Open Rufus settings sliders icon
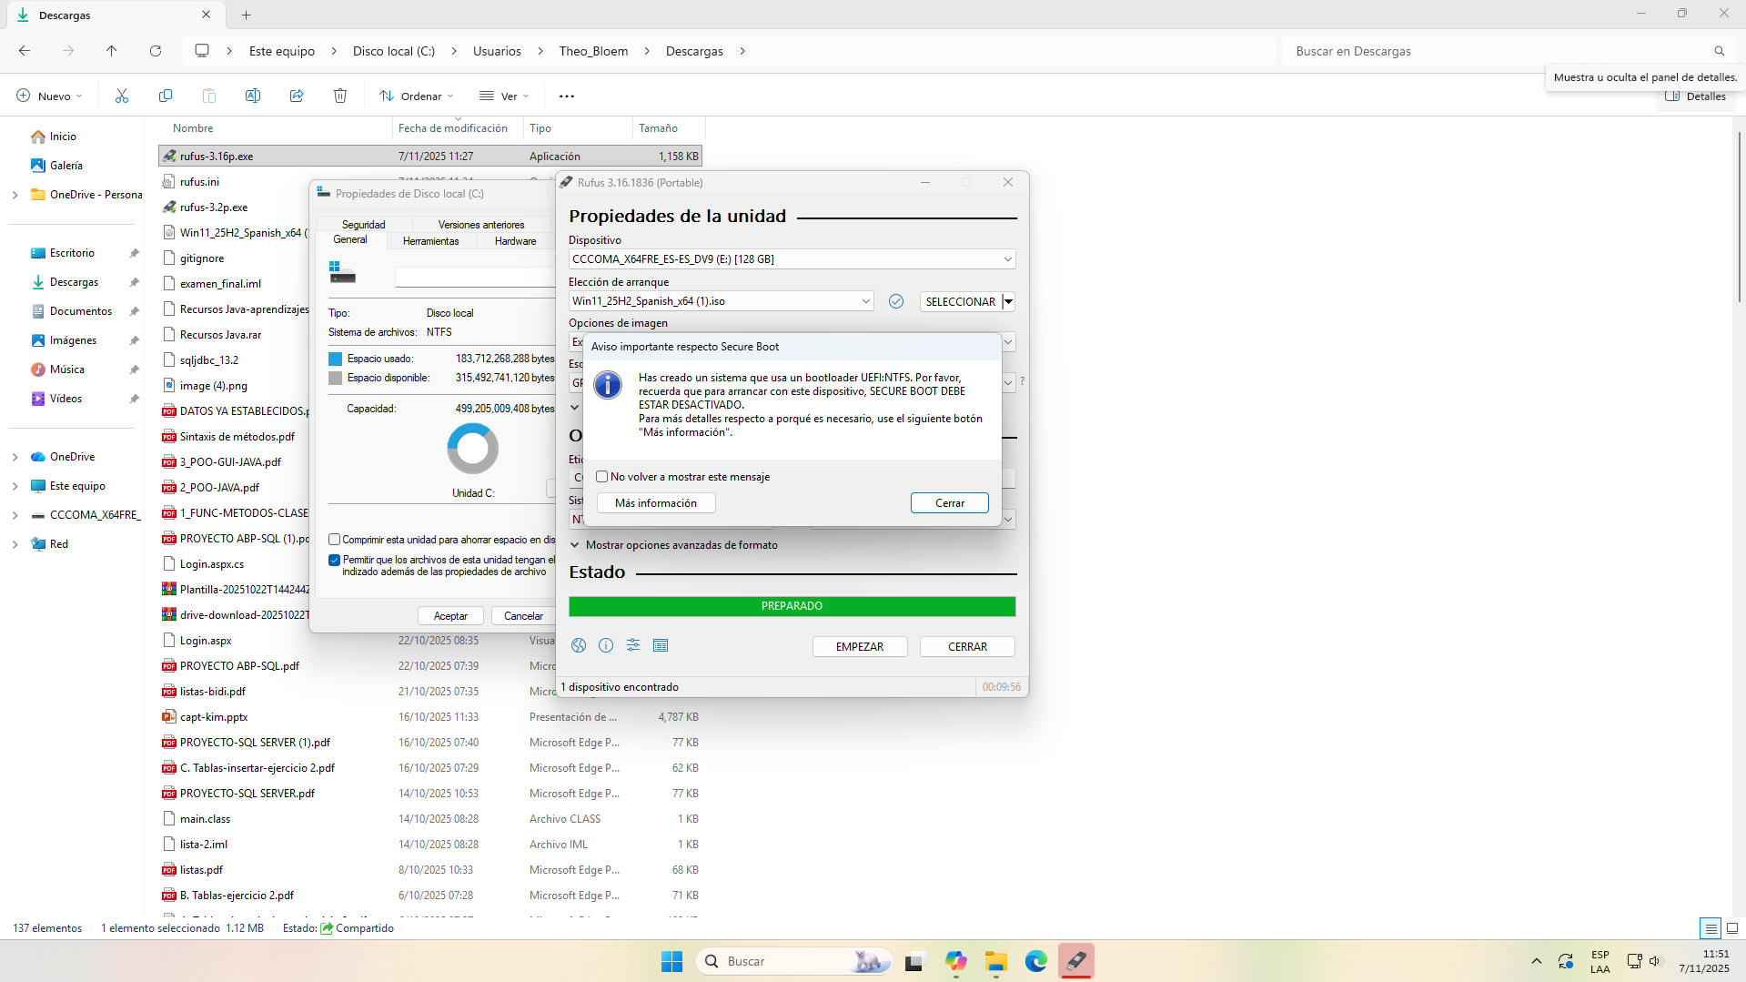The width and height of the screenshot is (1746, 982). [x=633, y=645]
